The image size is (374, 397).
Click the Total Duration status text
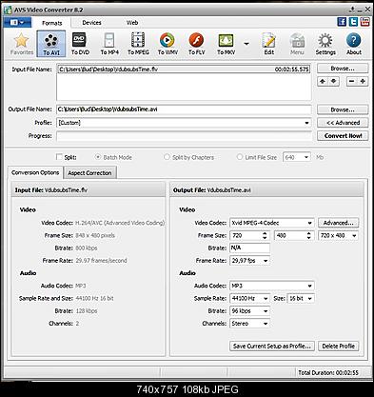[x=328, y=372]
